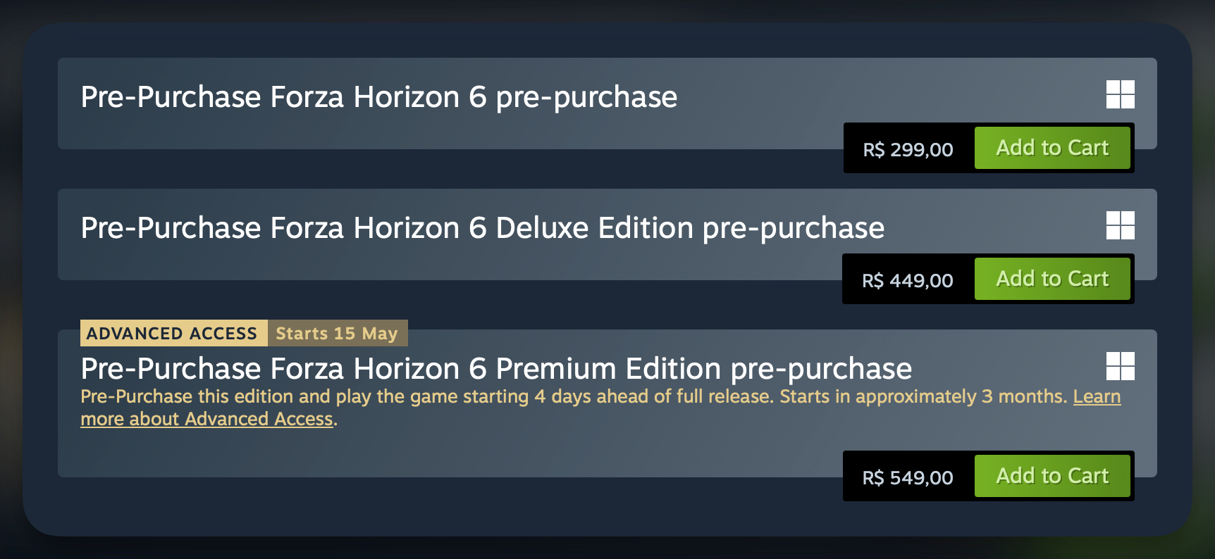
Task: Click the empty area below the Deluxe Edition title
Action: click(423, 263)
